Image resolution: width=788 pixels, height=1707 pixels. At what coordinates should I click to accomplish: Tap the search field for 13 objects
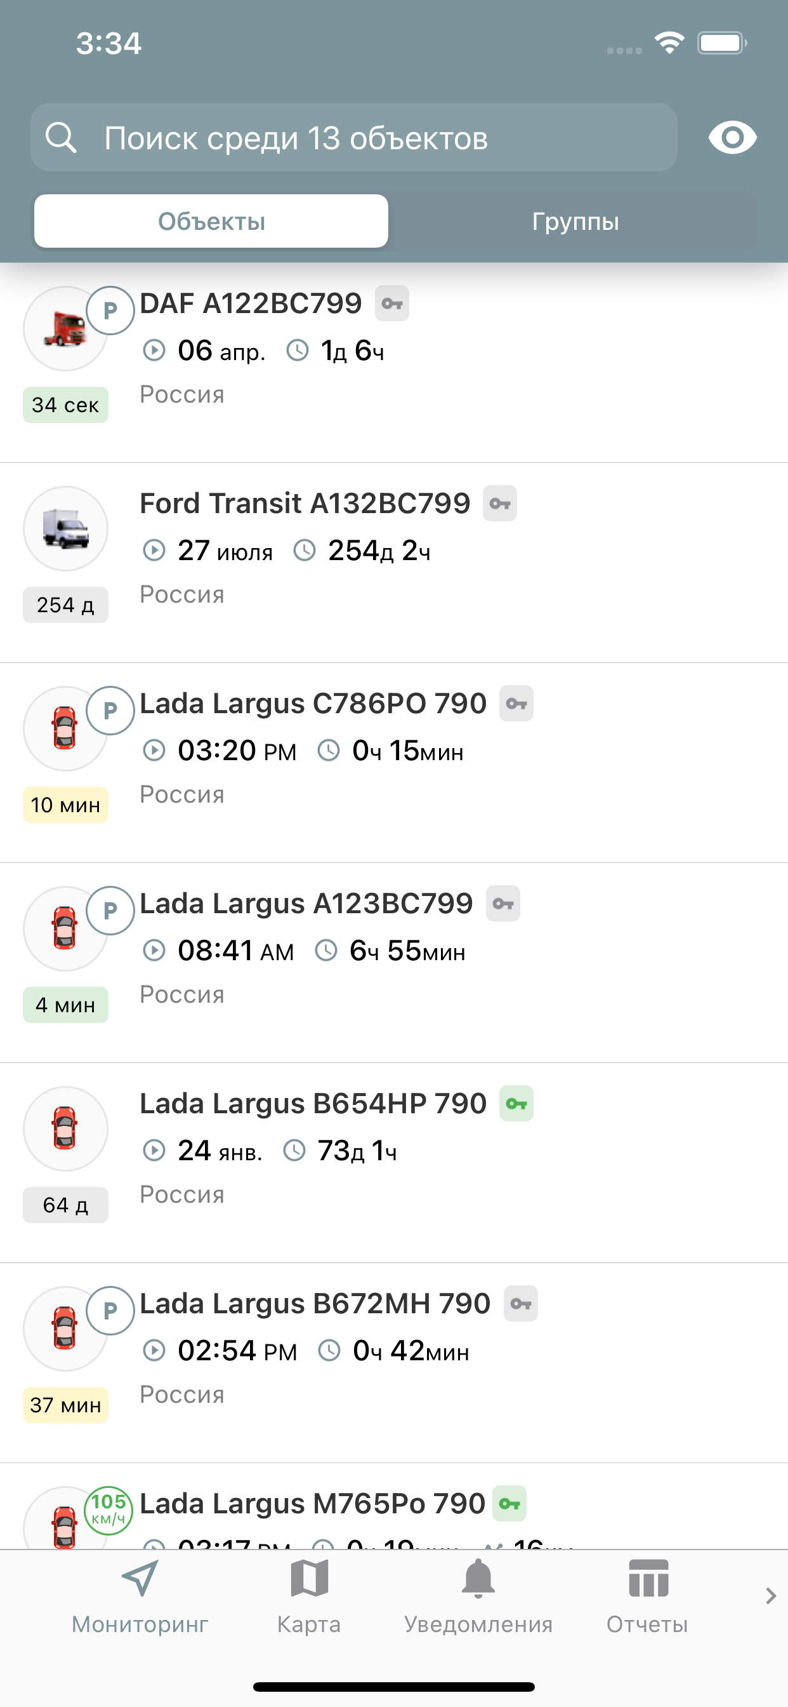(x=353, y=137)
